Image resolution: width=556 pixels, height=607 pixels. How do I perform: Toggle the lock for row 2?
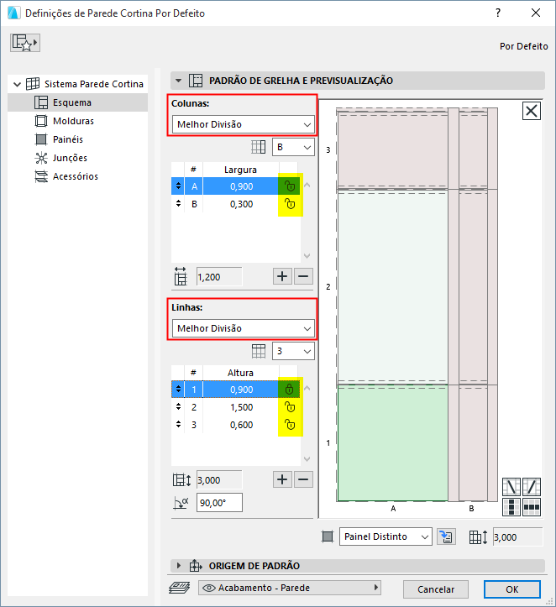pyautogui.click(x=290, y=407)
